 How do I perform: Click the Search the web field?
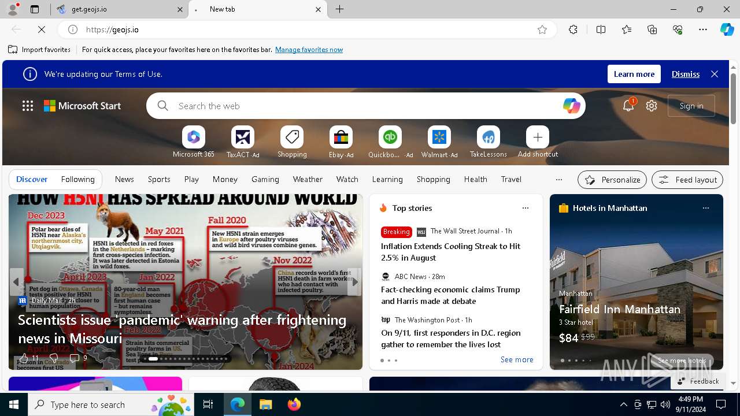coord(366,106)
